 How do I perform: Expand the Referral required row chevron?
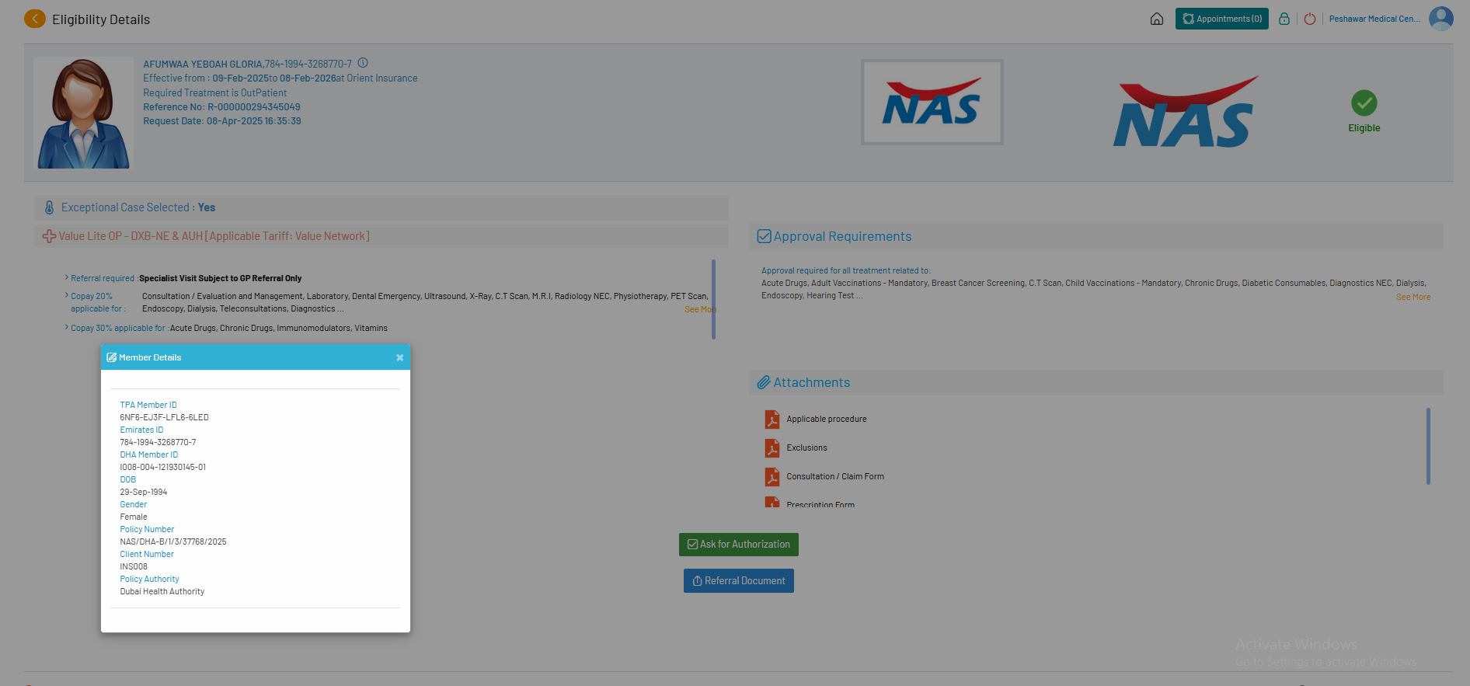coord(67,277)
